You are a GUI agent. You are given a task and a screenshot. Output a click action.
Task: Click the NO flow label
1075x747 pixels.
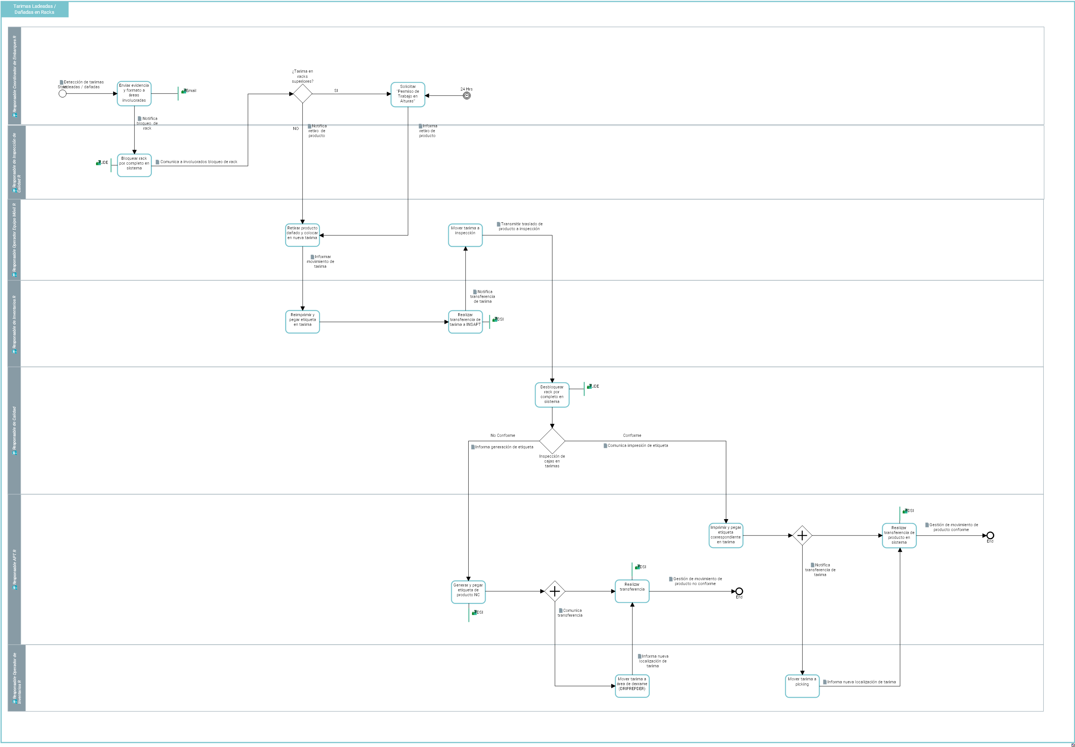pos(296,129)
